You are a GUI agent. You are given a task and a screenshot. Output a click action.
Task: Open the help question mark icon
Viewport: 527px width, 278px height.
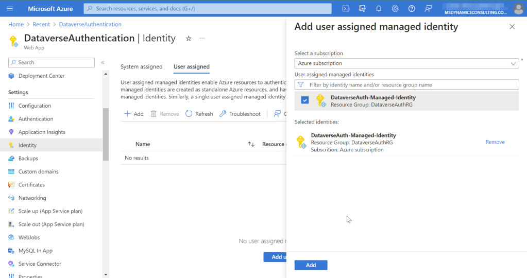point(412,9)
